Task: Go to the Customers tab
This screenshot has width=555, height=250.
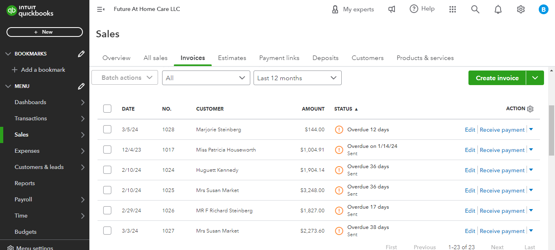Action: click(x=368, y=58)
